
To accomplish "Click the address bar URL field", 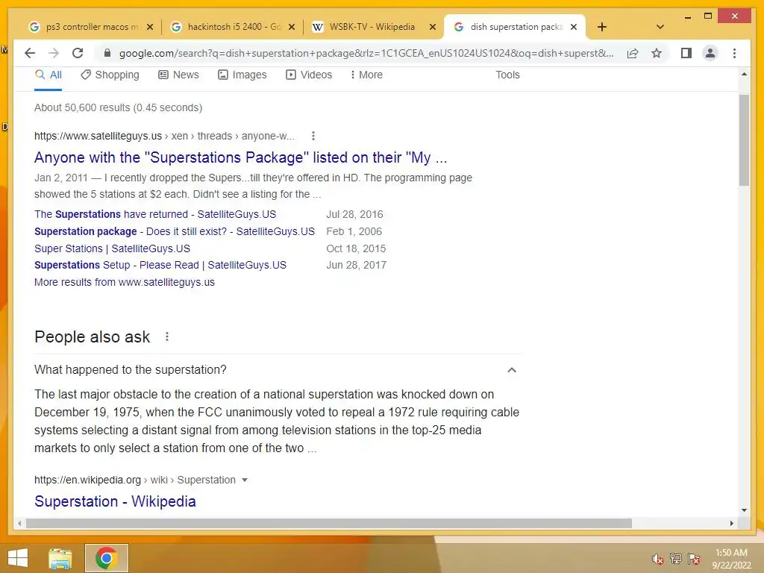I will (x=366, y=53).
